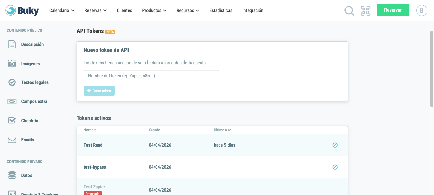Click 'hace 5 días' last use
The image size is (434, 195).
coord(224,145)
